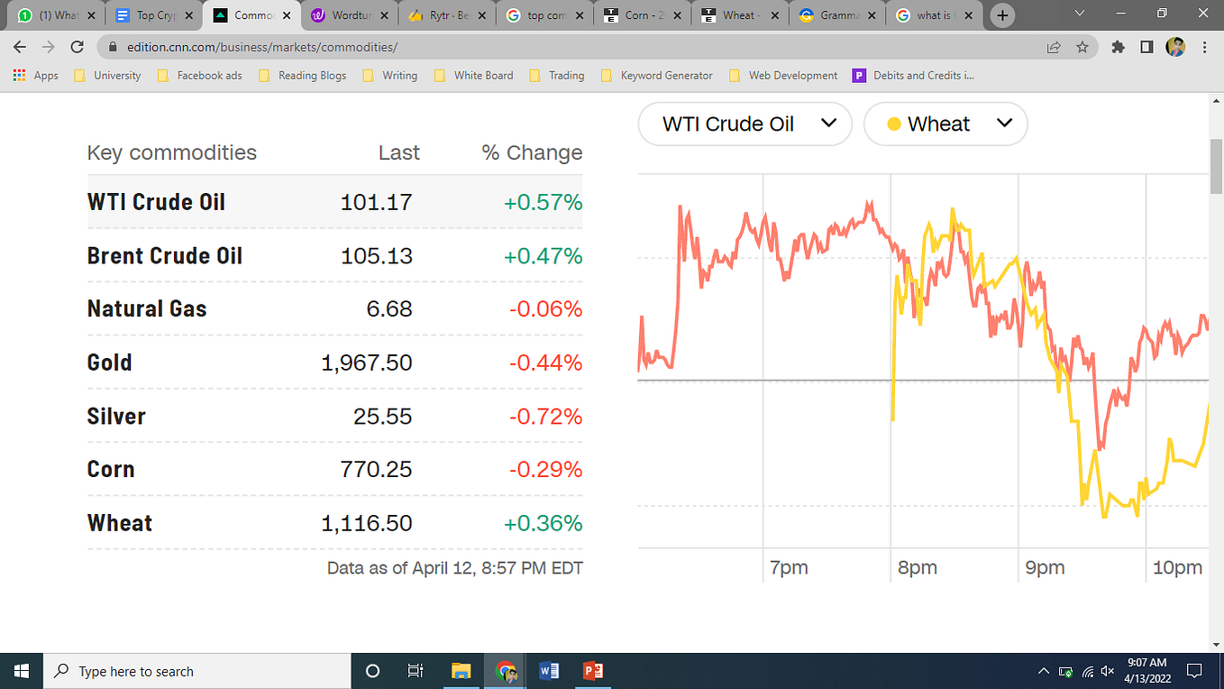Viewport: 1224px width, 689px height.
Task: Open the new tab plus button
Action: point(1002,15)
